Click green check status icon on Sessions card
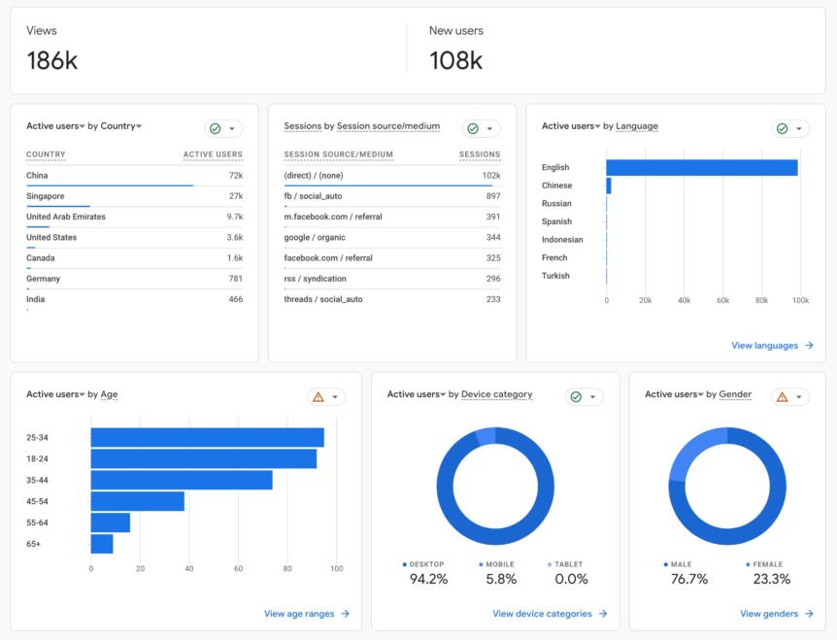 click(473, 128)
